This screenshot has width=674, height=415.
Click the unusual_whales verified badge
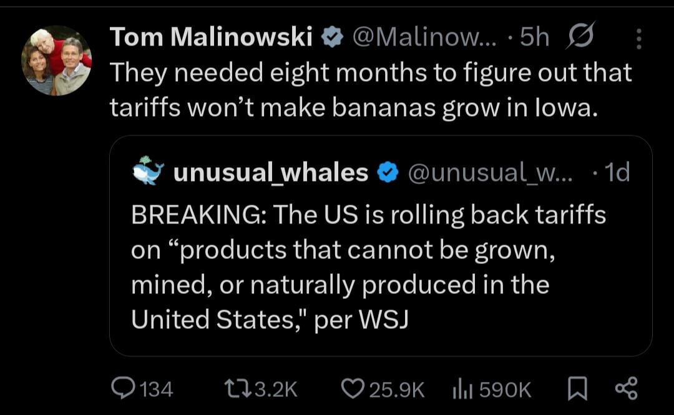tap(388, 173)
